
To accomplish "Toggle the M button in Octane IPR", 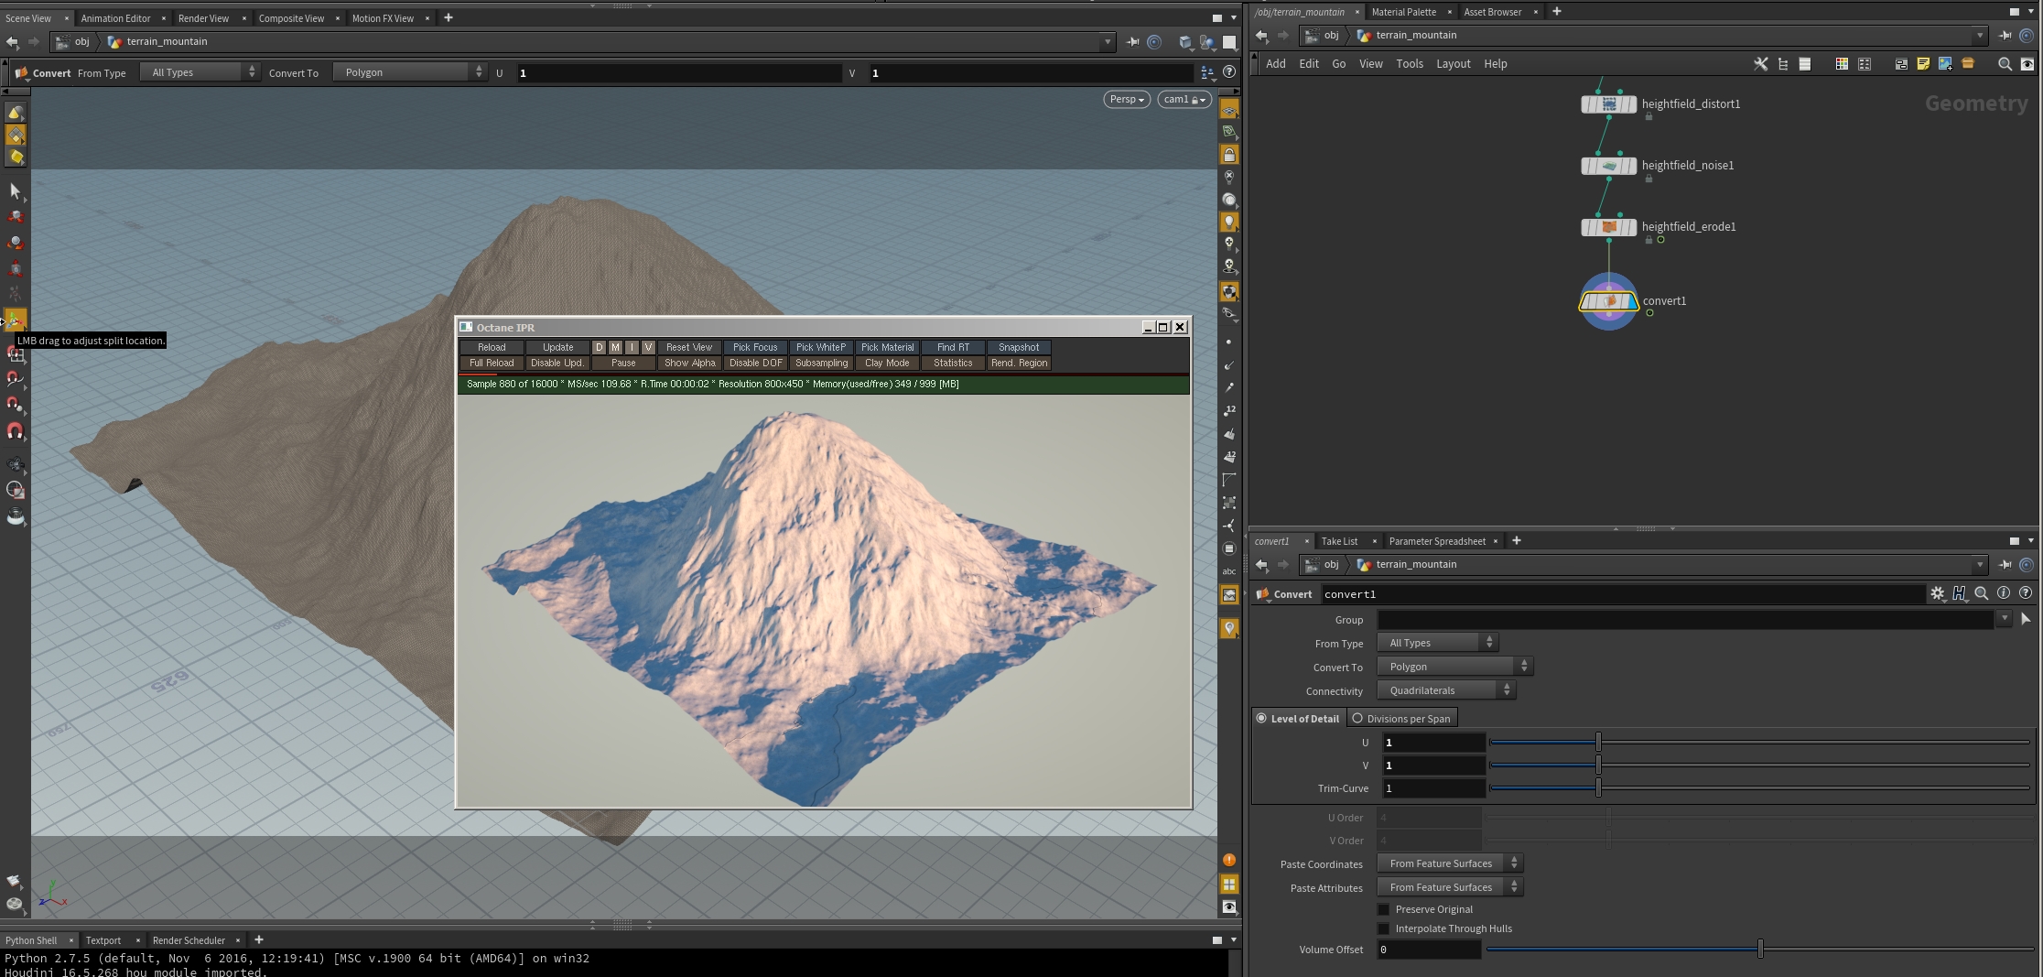I will coord(616,348).
